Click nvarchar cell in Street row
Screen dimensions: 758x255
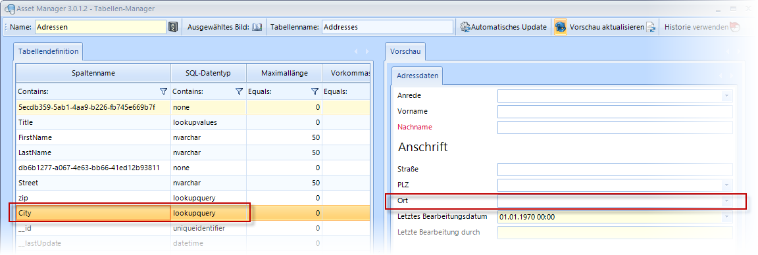click(x=209, y=183)
